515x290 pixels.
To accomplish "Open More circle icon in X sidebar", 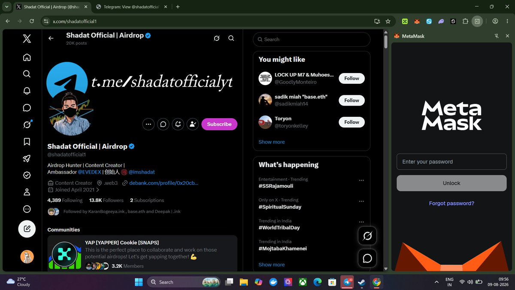I will tap(27, 209).
